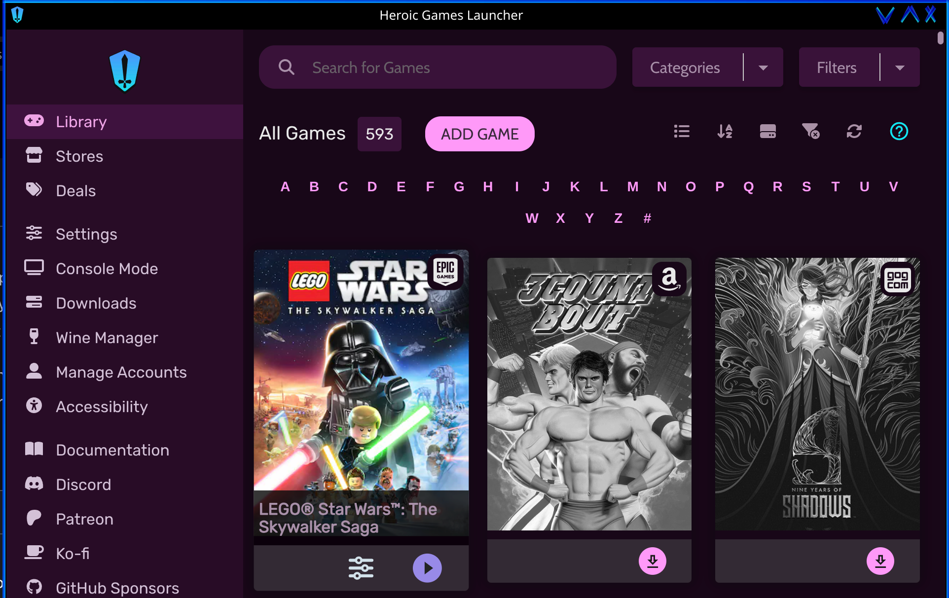
Task: Click the Settings sliders icon in sidebar
Action: click(x=34, y=233)
